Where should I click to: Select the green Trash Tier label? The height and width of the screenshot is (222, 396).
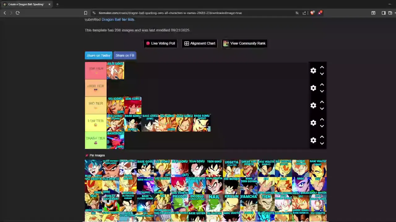pyautogui.click(x=96, y=140)
